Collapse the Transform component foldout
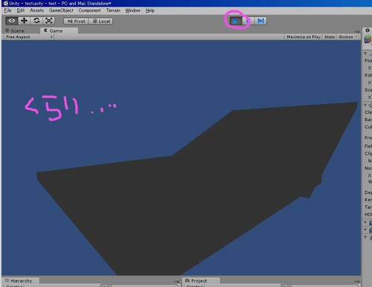This screenshot has height=287, width=372. 365,54
